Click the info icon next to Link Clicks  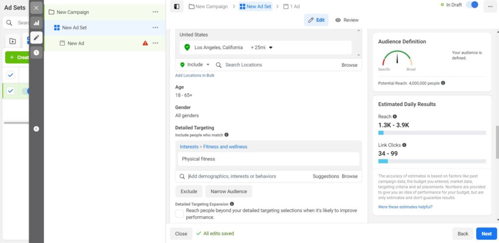tap(404, 145)
